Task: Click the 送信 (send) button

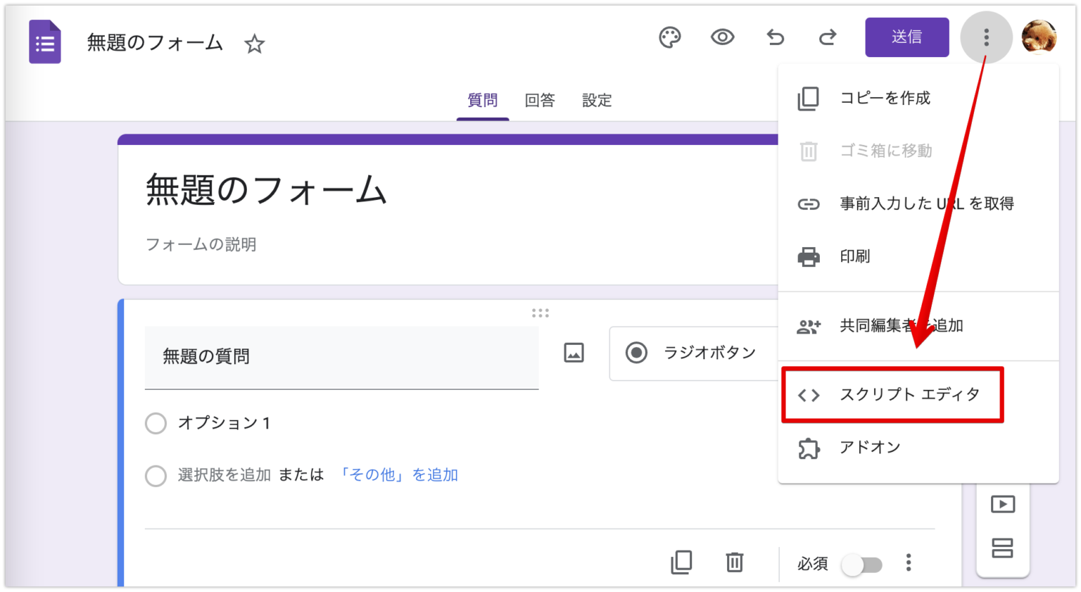Action: pos(906,37)
